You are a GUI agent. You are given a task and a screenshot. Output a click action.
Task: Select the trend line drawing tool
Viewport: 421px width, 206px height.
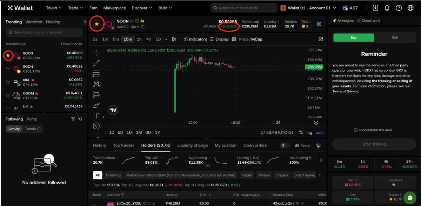96,63
